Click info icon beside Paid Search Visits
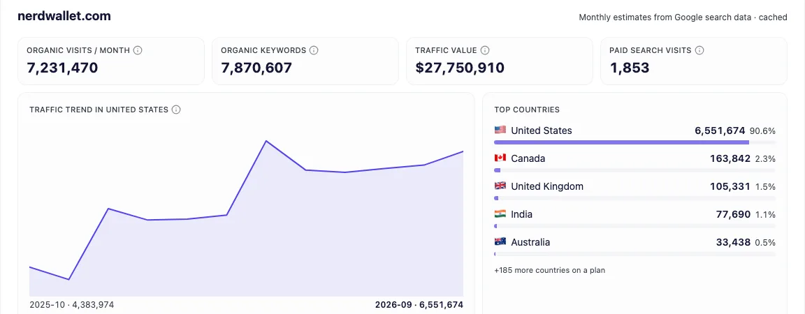The height and width of the screenshot is (314, 805). click(x=699, y=50)
